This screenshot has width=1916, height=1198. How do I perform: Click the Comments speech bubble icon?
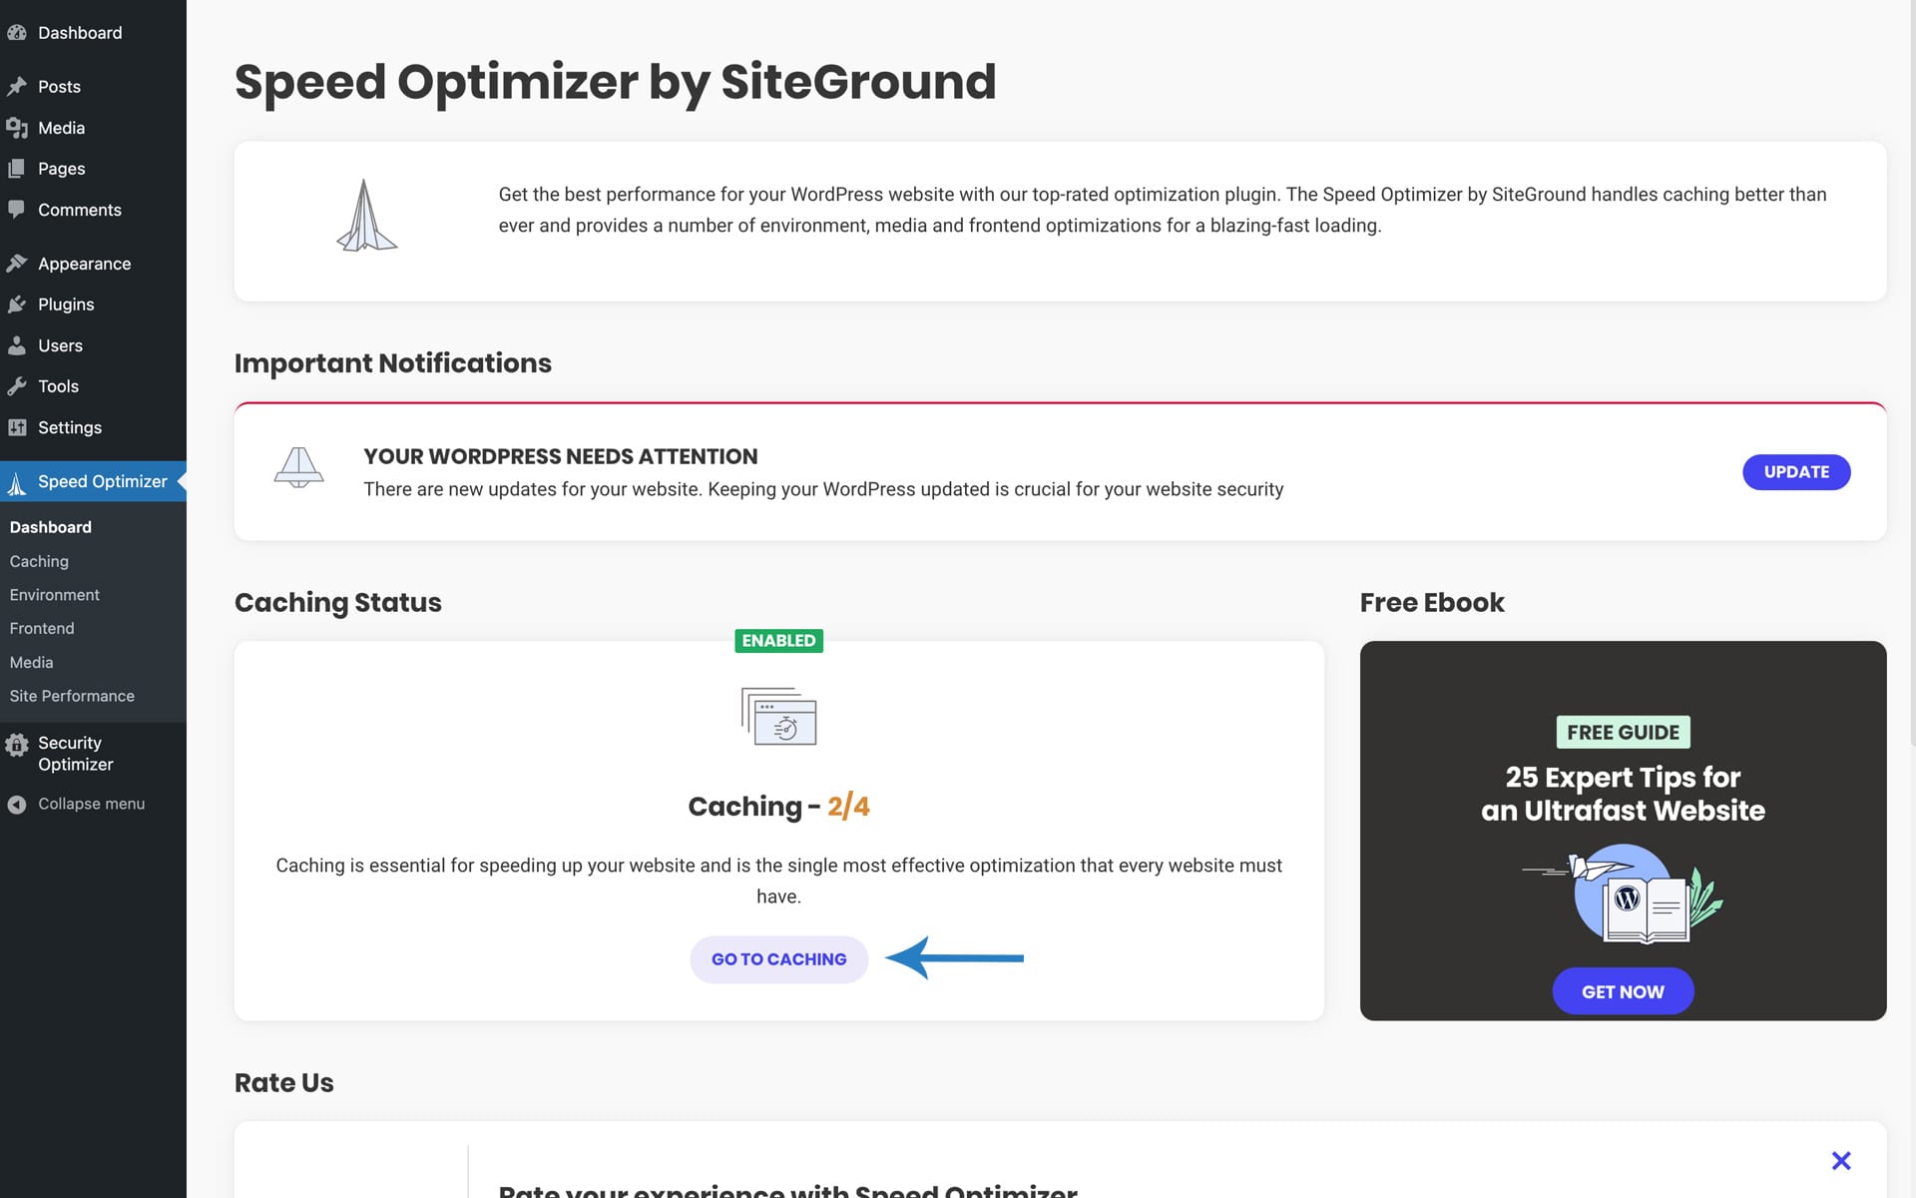16,210
